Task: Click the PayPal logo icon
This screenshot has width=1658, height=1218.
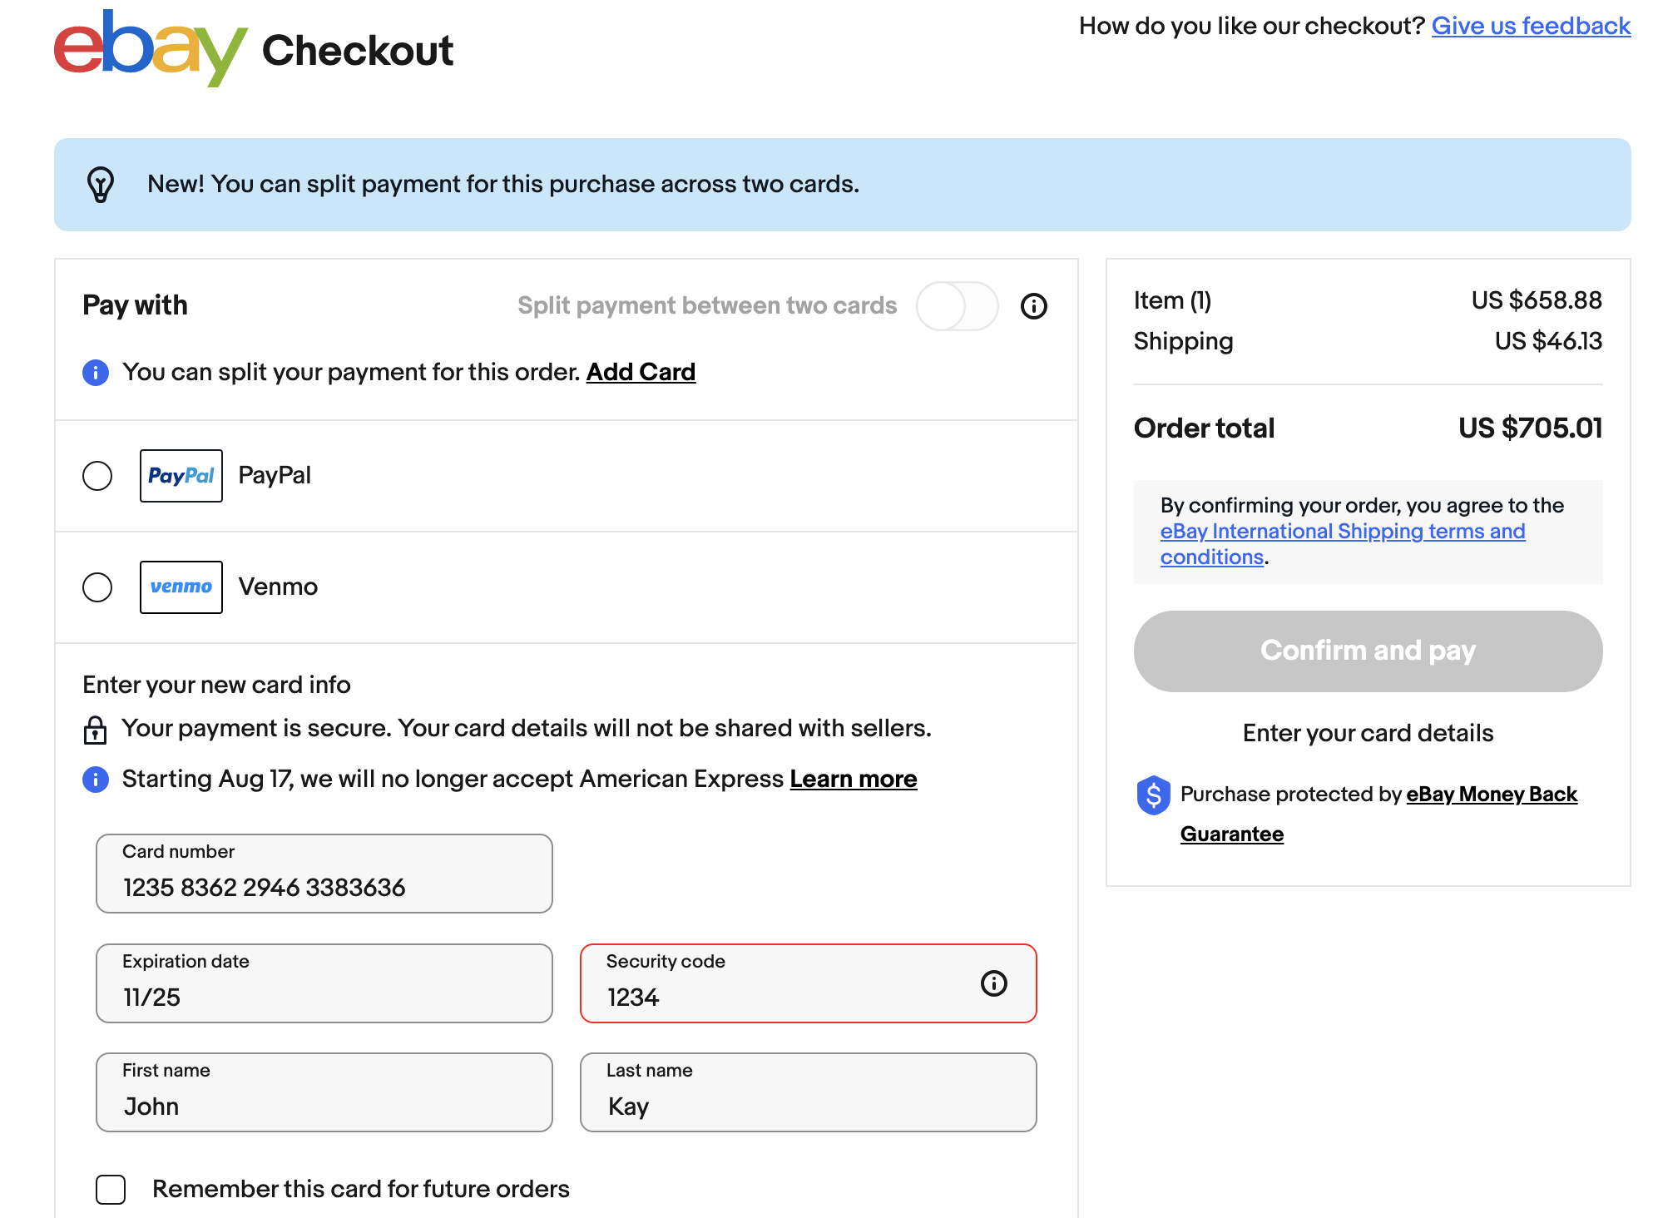Action: point(181,476)
